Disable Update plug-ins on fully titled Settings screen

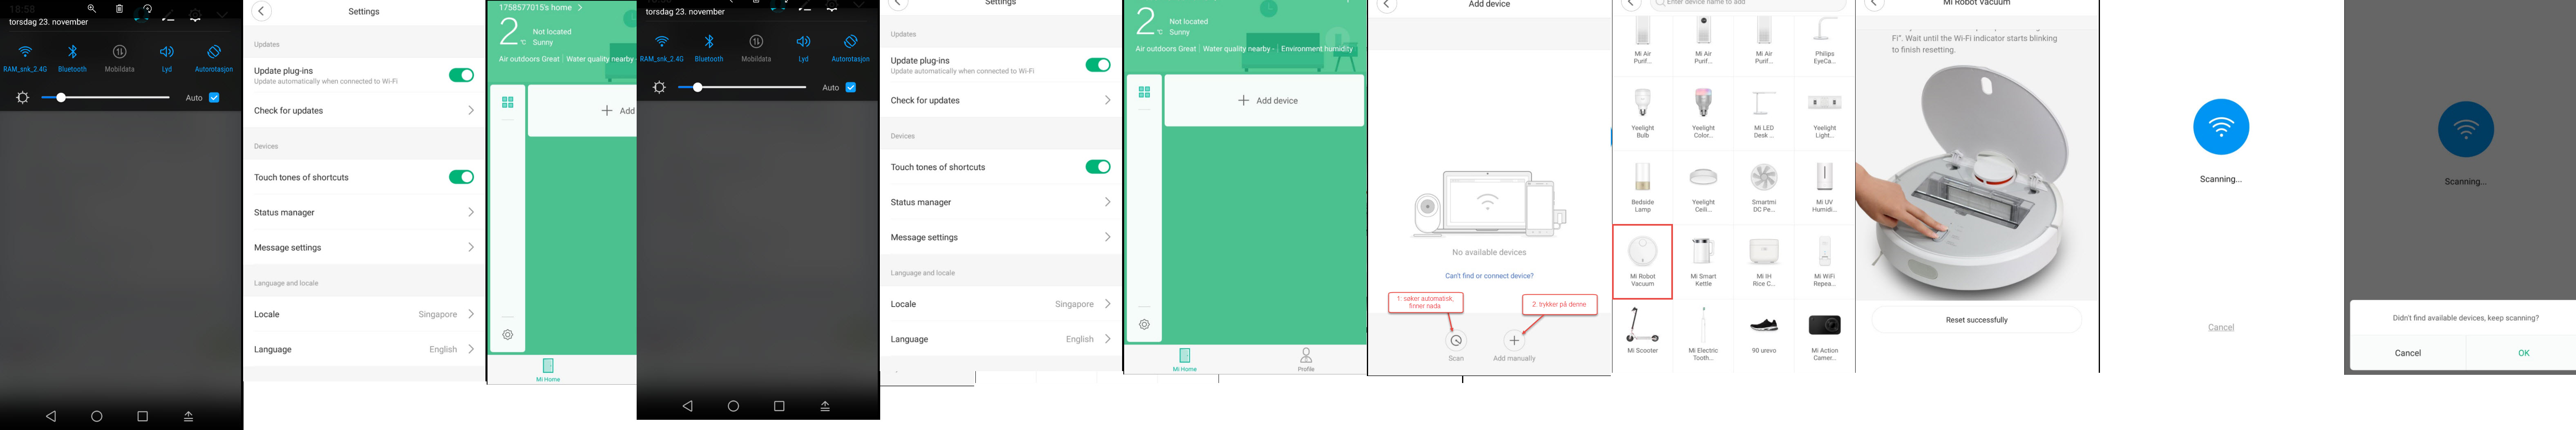pyautogui.click(x=461, y=75)
